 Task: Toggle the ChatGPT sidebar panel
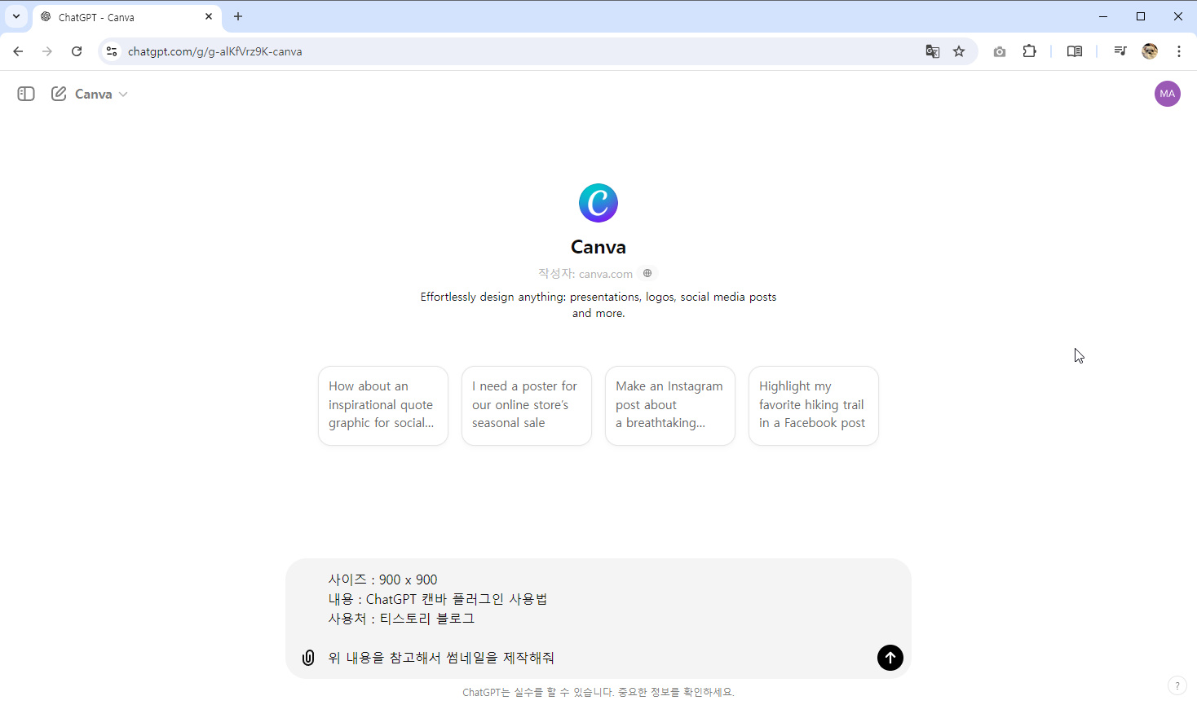click(x=26, y=94)
